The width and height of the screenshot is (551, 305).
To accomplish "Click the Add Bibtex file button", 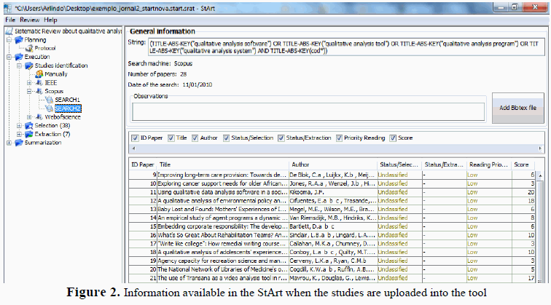I will coord(517,108).
